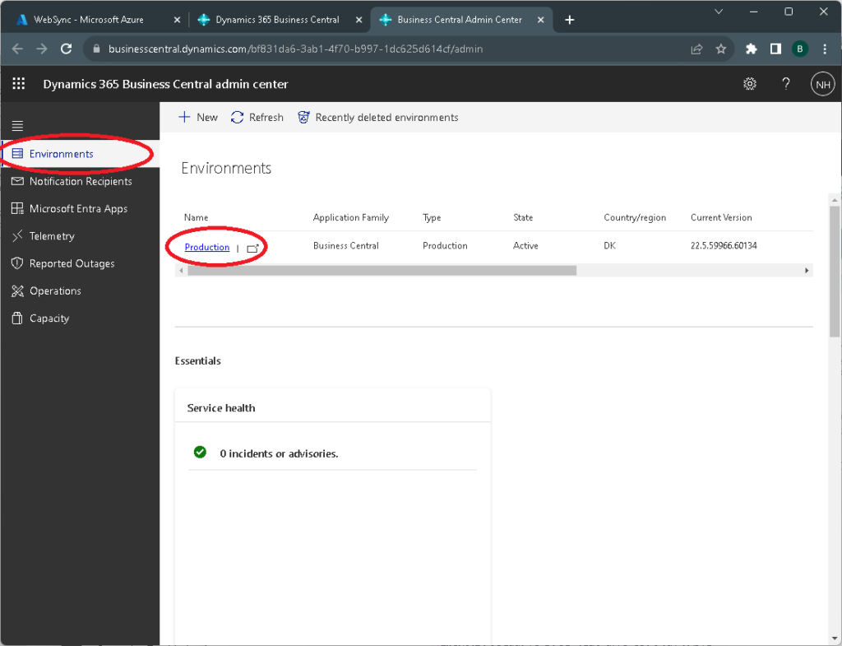Viewport: 842px width, 646px height.
Task: Open the Microsoft 365 app launcher
Action: [x=18, y=84]
